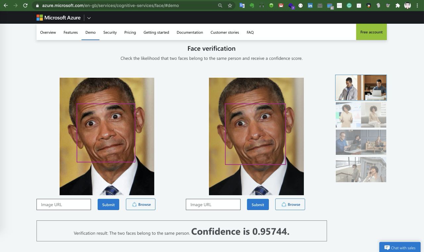Screen dimensions: 424x252
Task: Open the Grammarly browser extension
Action: (348, 5)
